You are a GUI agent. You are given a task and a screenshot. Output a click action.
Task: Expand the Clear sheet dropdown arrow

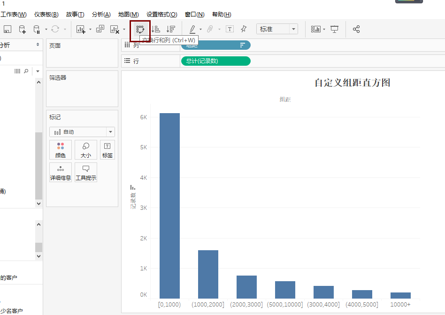[x=124, y=29]
